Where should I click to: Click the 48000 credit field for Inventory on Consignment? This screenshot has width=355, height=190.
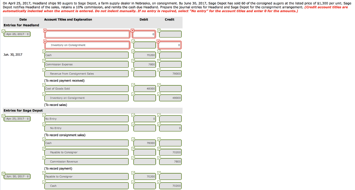point(170,98)
